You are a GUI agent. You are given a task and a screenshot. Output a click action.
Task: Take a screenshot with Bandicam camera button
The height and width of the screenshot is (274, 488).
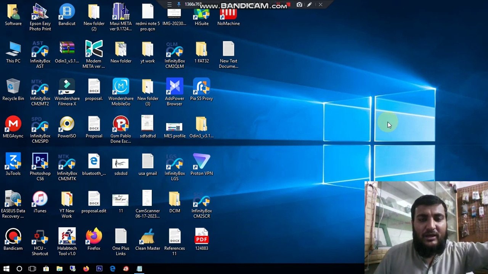pyautogui.click(x=299, y=5)
